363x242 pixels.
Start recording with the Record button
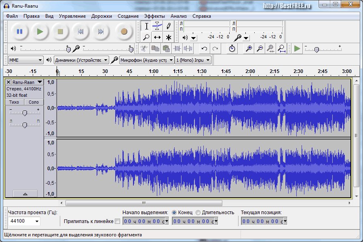click(x=124, y=31)
